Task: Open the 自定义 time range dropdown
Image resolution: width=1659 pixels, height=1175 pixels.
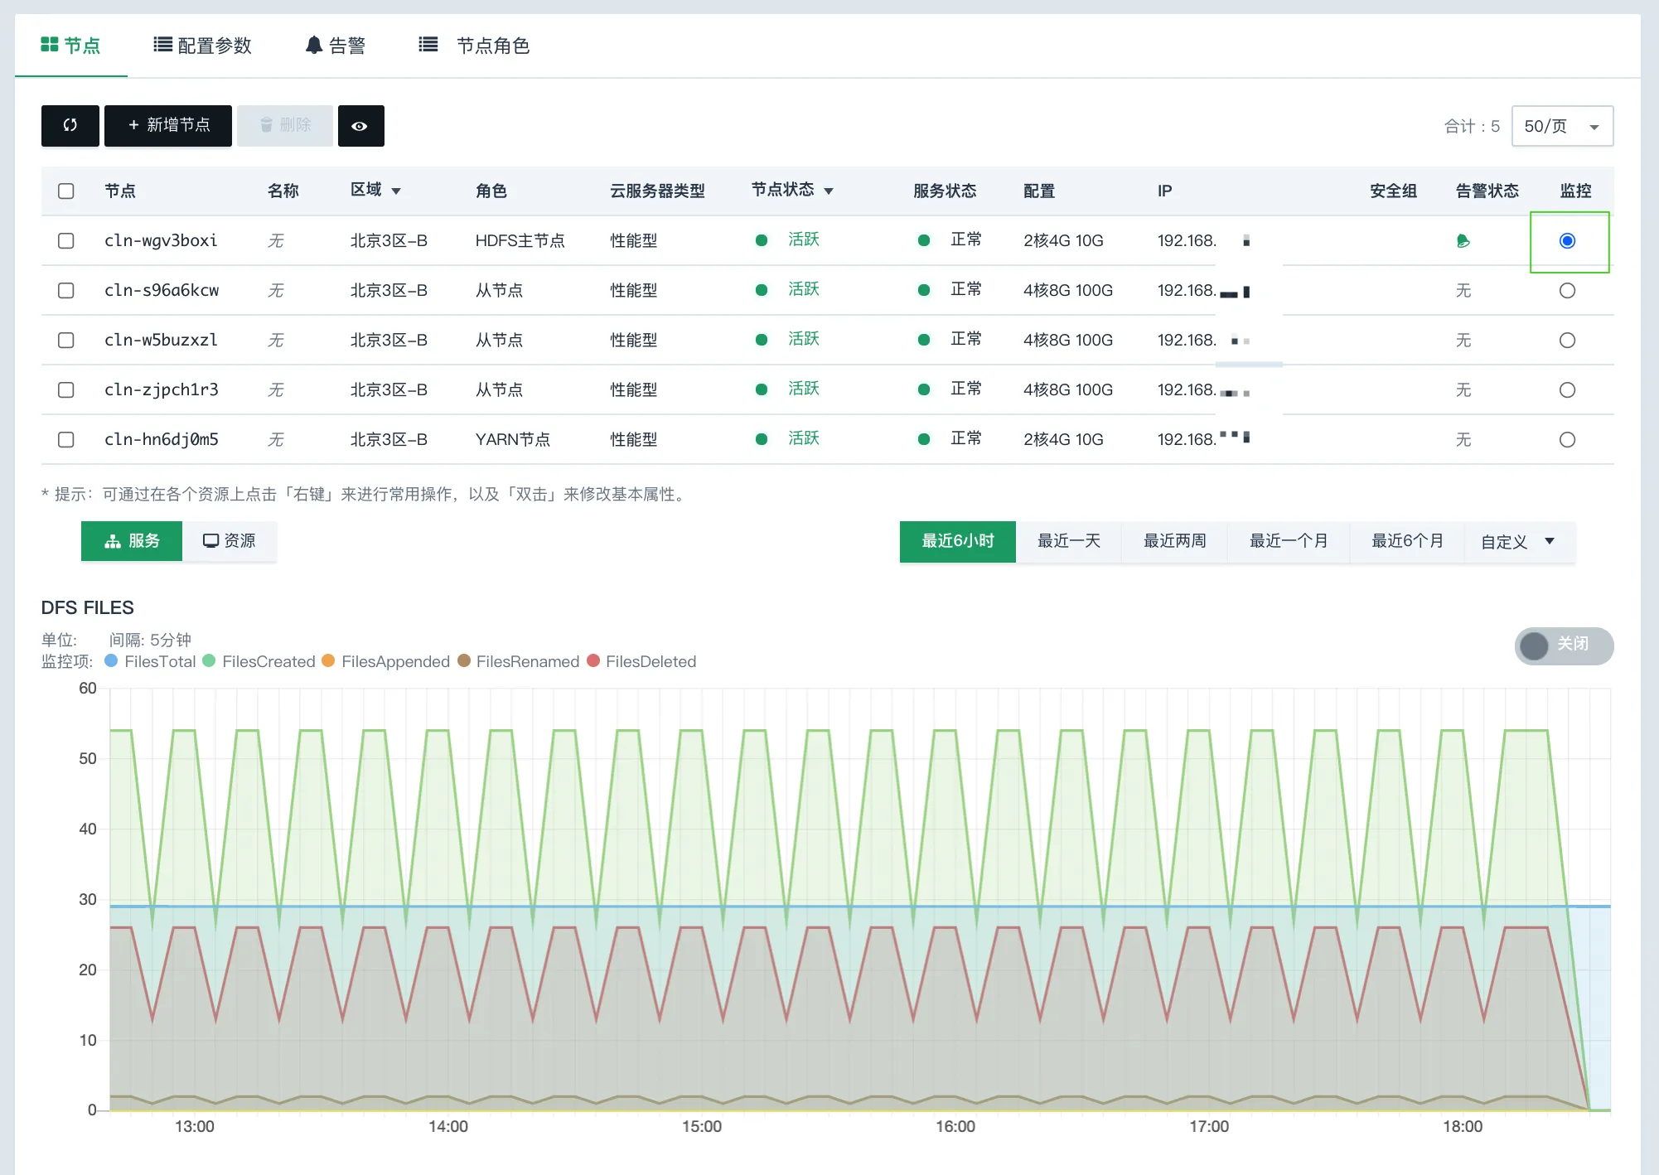Action: point(1519,542)
